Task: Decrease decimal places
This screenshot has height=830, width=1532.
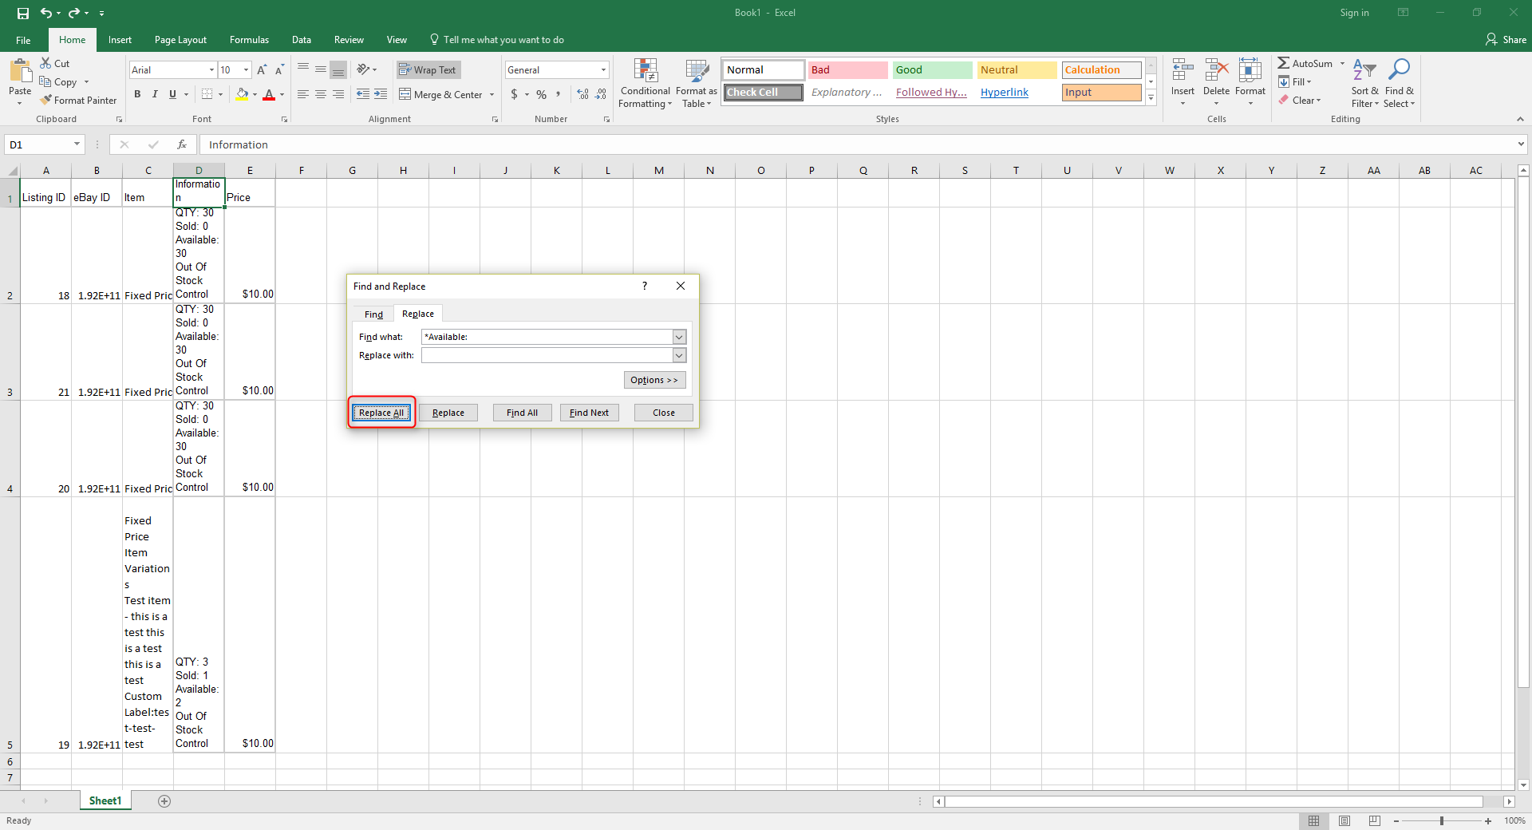Action: coord(601,94)
